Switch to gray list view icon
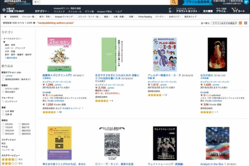This screenshot has height=166, width=250. [246, 23]
